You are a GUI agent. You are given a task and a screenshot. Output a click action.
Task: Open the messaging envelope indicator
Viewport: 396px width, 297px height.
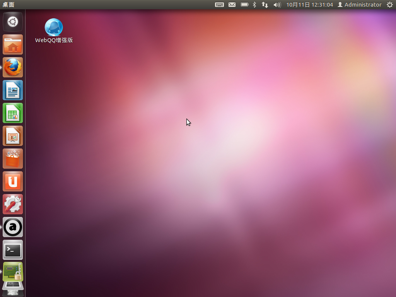pos(232,5)
